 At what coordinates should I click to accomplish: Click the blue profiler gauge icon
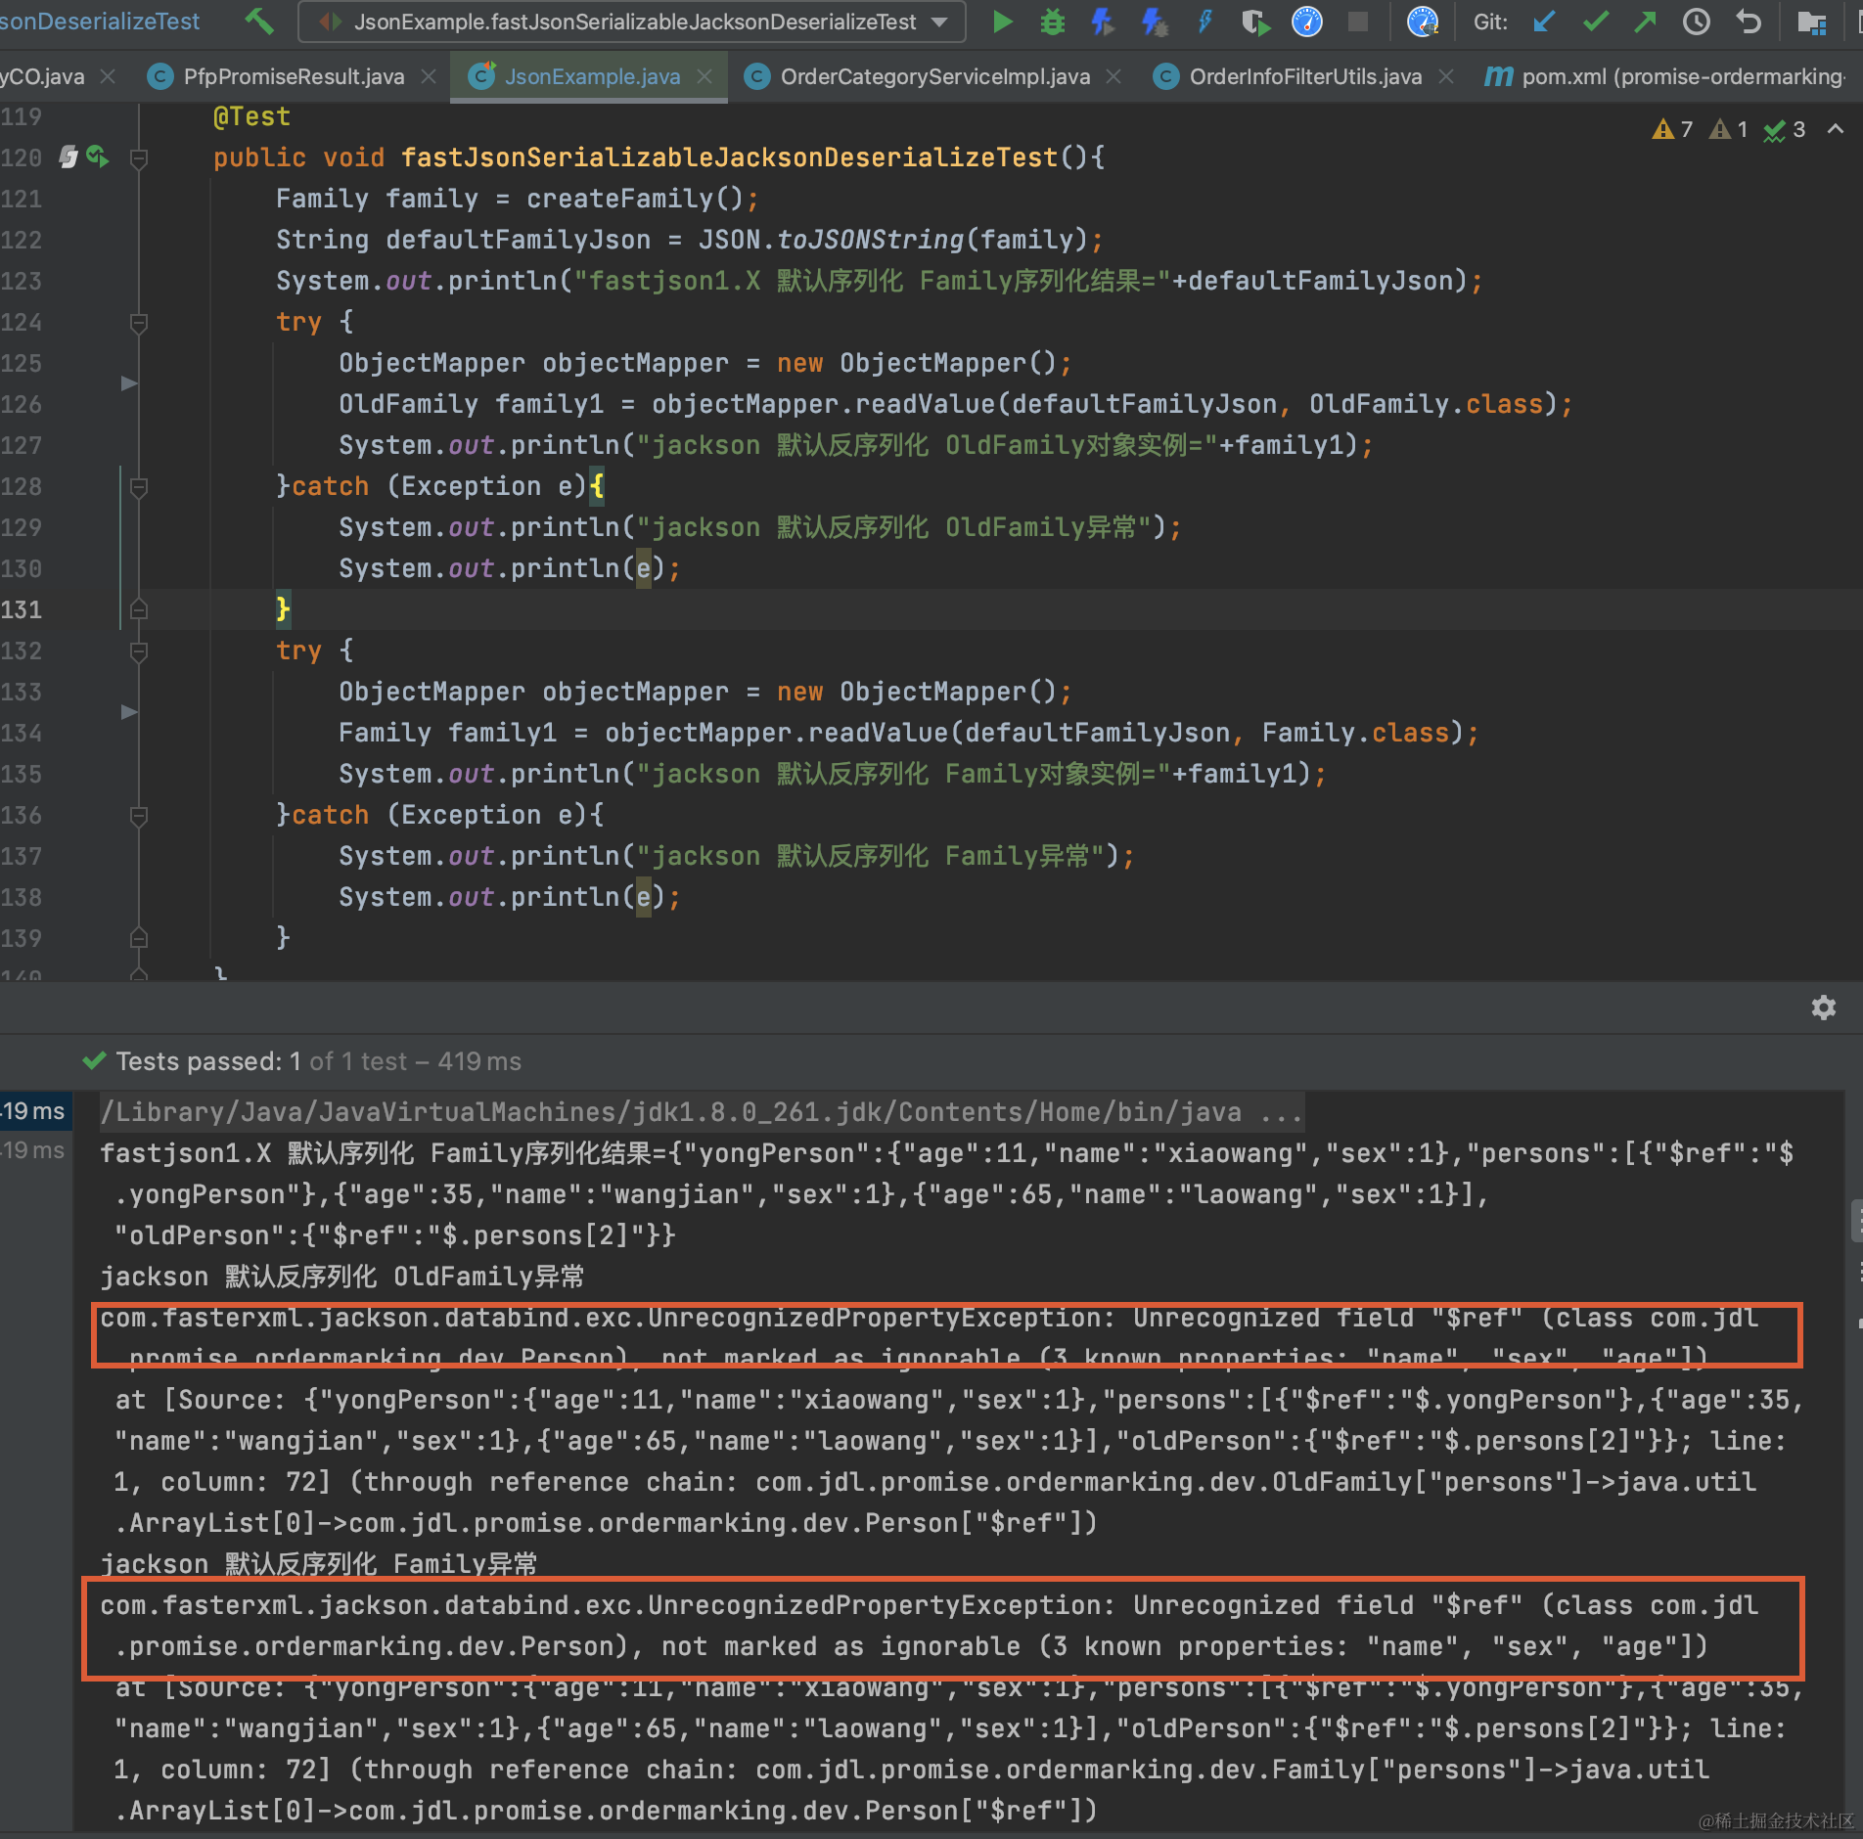(x=1307, y=21)
